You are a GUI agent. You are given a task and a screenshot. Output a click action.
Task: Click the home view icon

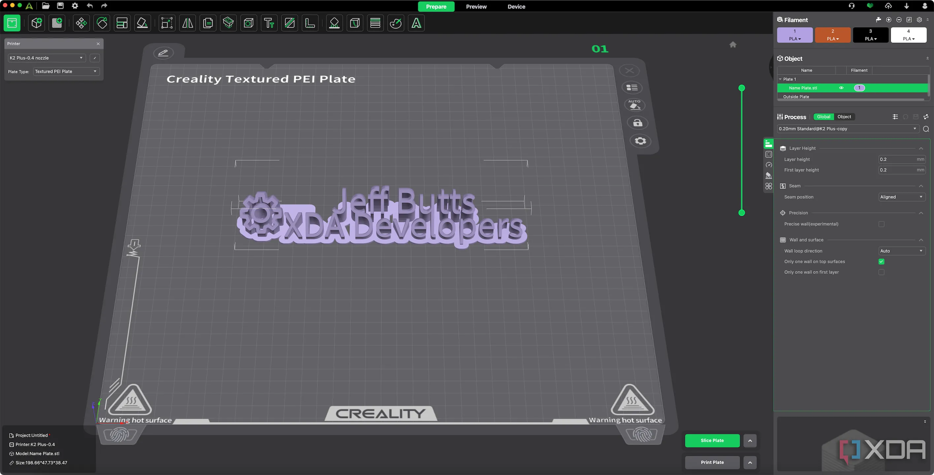coord(733,45)
